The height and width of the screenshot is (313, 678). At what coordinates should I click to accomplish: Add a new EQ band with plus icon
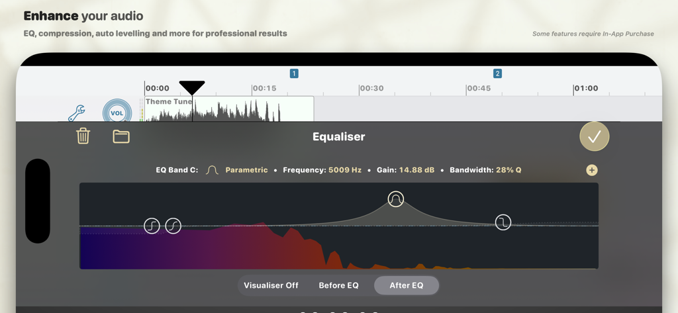[591, 170]
